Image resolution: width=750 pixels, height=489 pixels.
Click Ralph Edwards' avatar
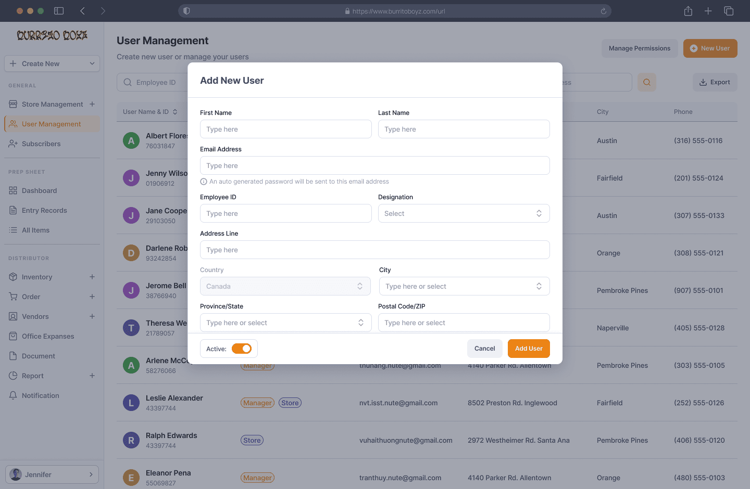coord(131,440)
